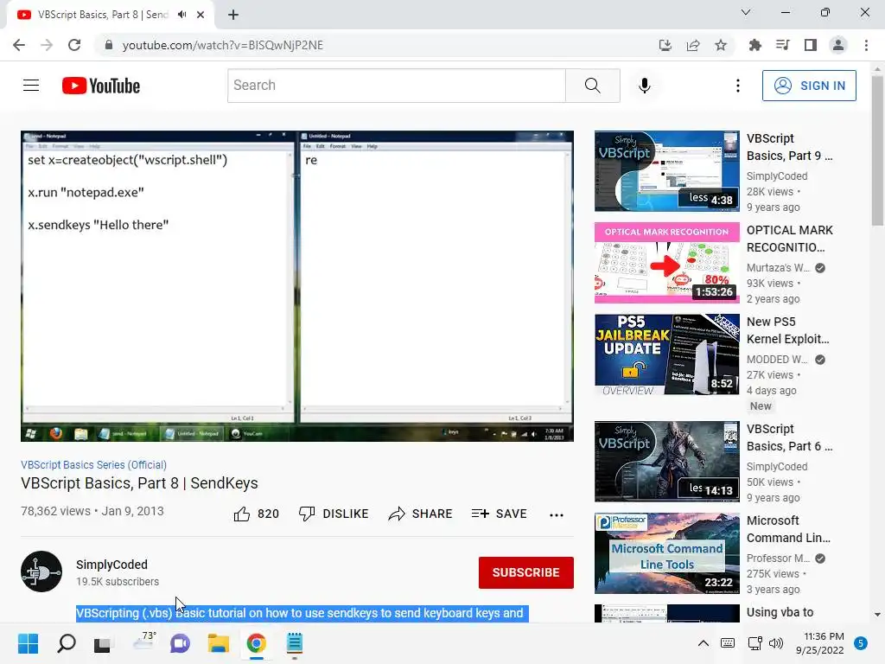Click the red SUBSCRIBE button
Viewport: 885px width, 664px height.
526,572
